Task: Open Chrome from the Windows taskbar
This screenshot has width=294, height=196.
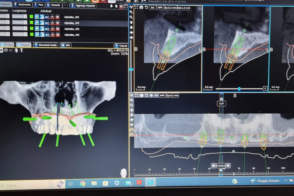Action: 82,183
